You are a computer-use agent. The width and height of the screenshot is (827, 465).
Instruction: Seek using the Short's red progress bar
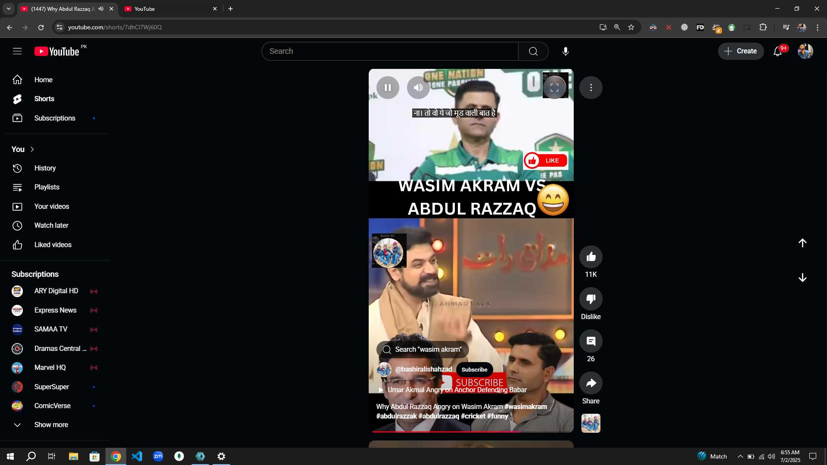click(471, 431)
